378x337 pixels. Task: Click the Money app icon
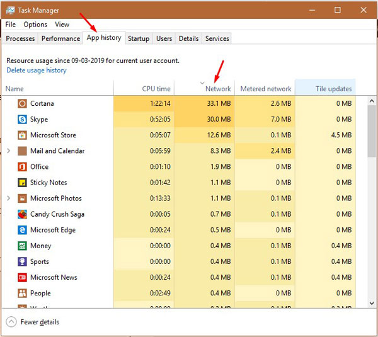coord(22,246)
